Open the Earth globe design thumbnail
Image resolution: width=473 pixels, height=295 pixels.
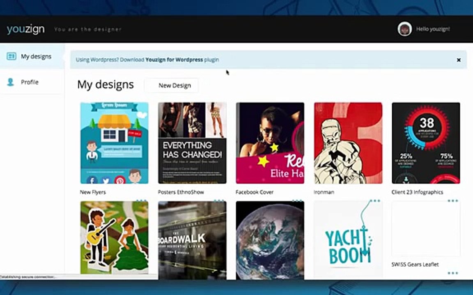(270, 240)
